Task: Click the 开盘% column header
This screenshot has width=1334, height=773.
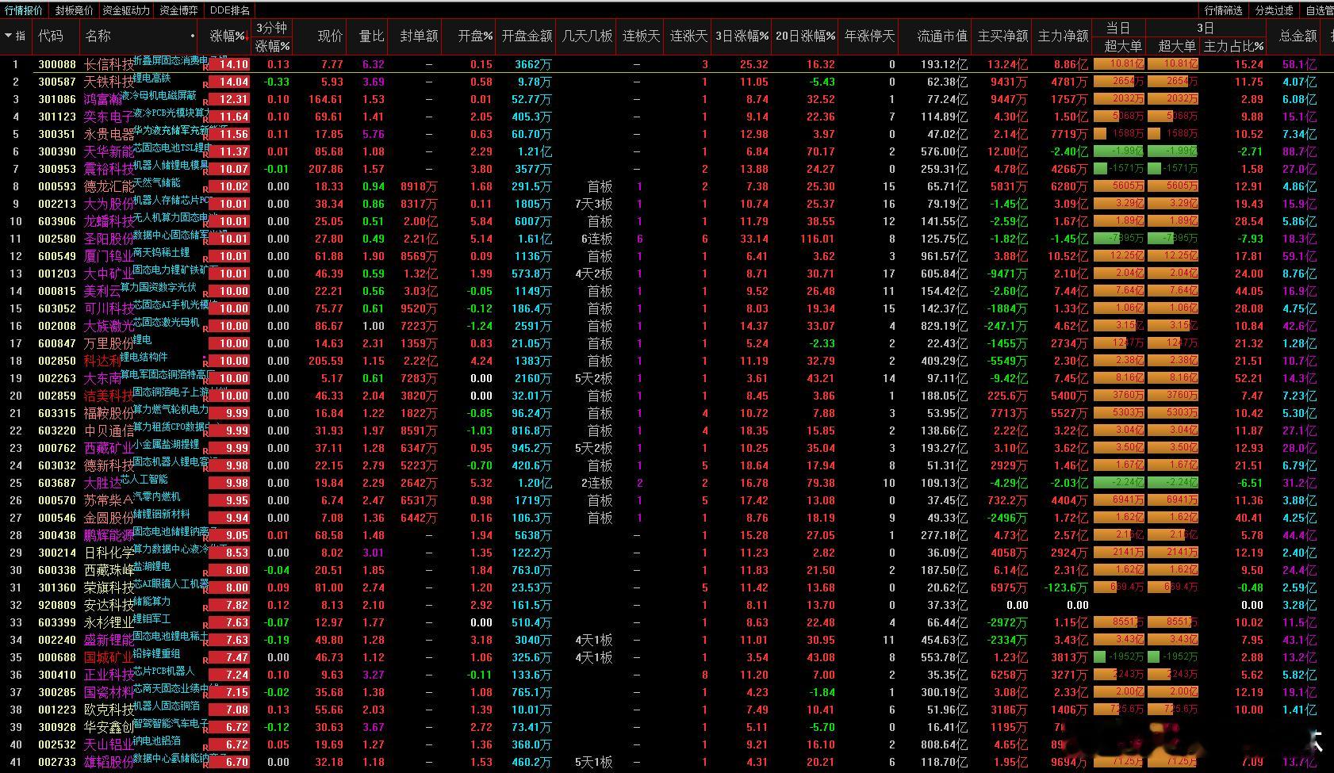Action: [476, 36]
